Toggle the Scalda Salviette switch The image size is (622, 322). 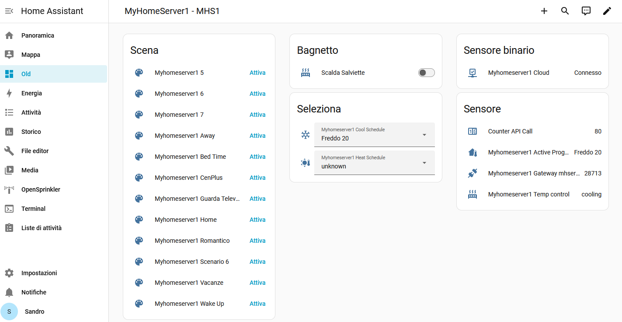(x=426, y=73)
